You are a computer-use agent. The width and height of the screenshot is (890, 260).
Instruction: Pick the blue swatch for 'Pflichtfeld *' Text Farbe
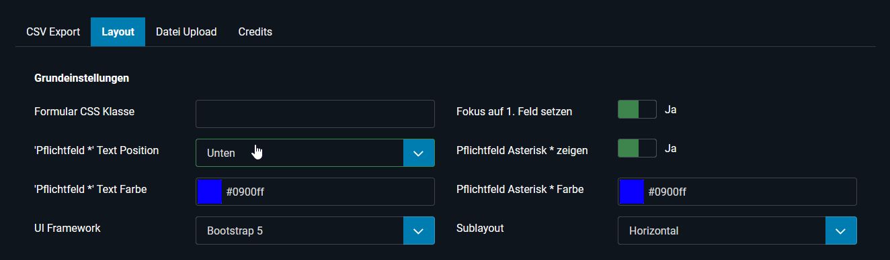(x=210, y=192)
